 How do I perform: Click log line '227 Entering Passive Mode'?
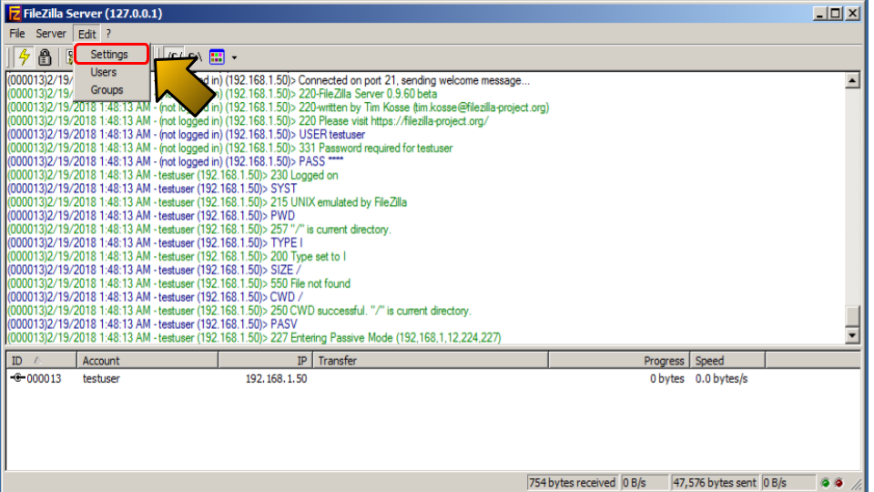(254, 337)
